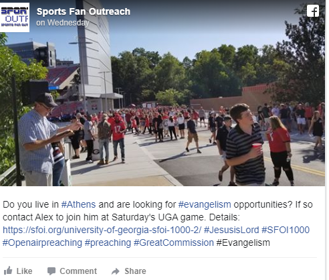Click the Share arrow icon
This screenshot has width=329, height=280.
pos(116,271)
